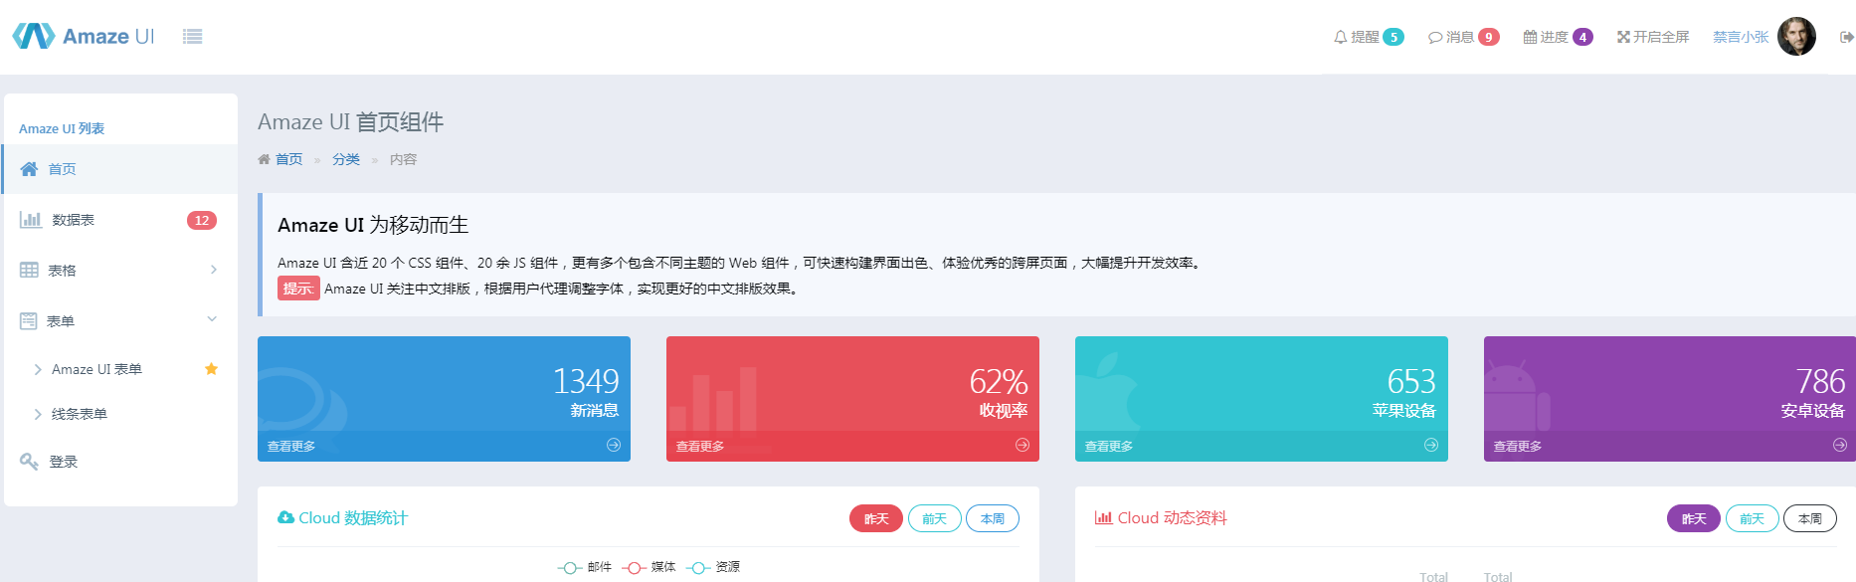Click the user name 禁言小张
Image resolution: width=1856 pixels, height=582 pixels.
tap(1741, 37)
